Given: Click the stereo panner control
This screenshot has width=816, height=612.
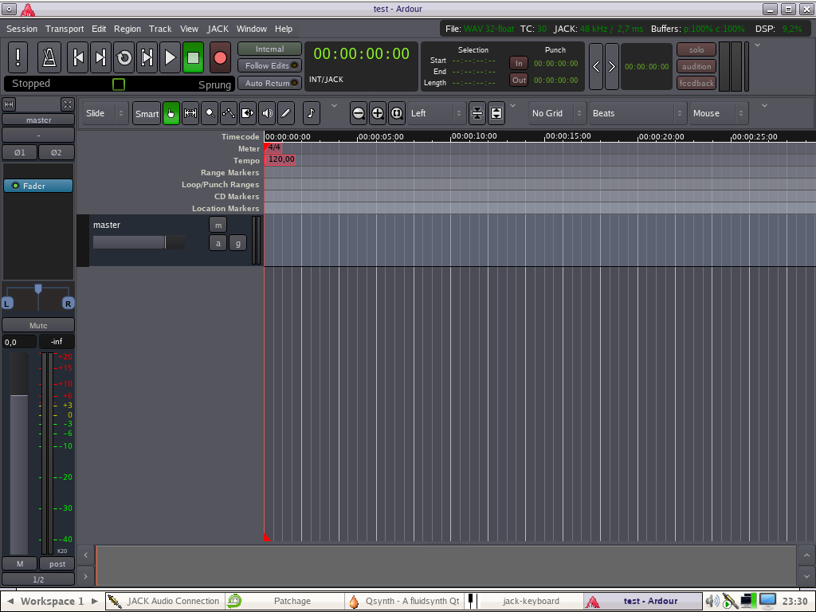Looking at the screenshot, I should pyautogui.click(x=38, y=296).
